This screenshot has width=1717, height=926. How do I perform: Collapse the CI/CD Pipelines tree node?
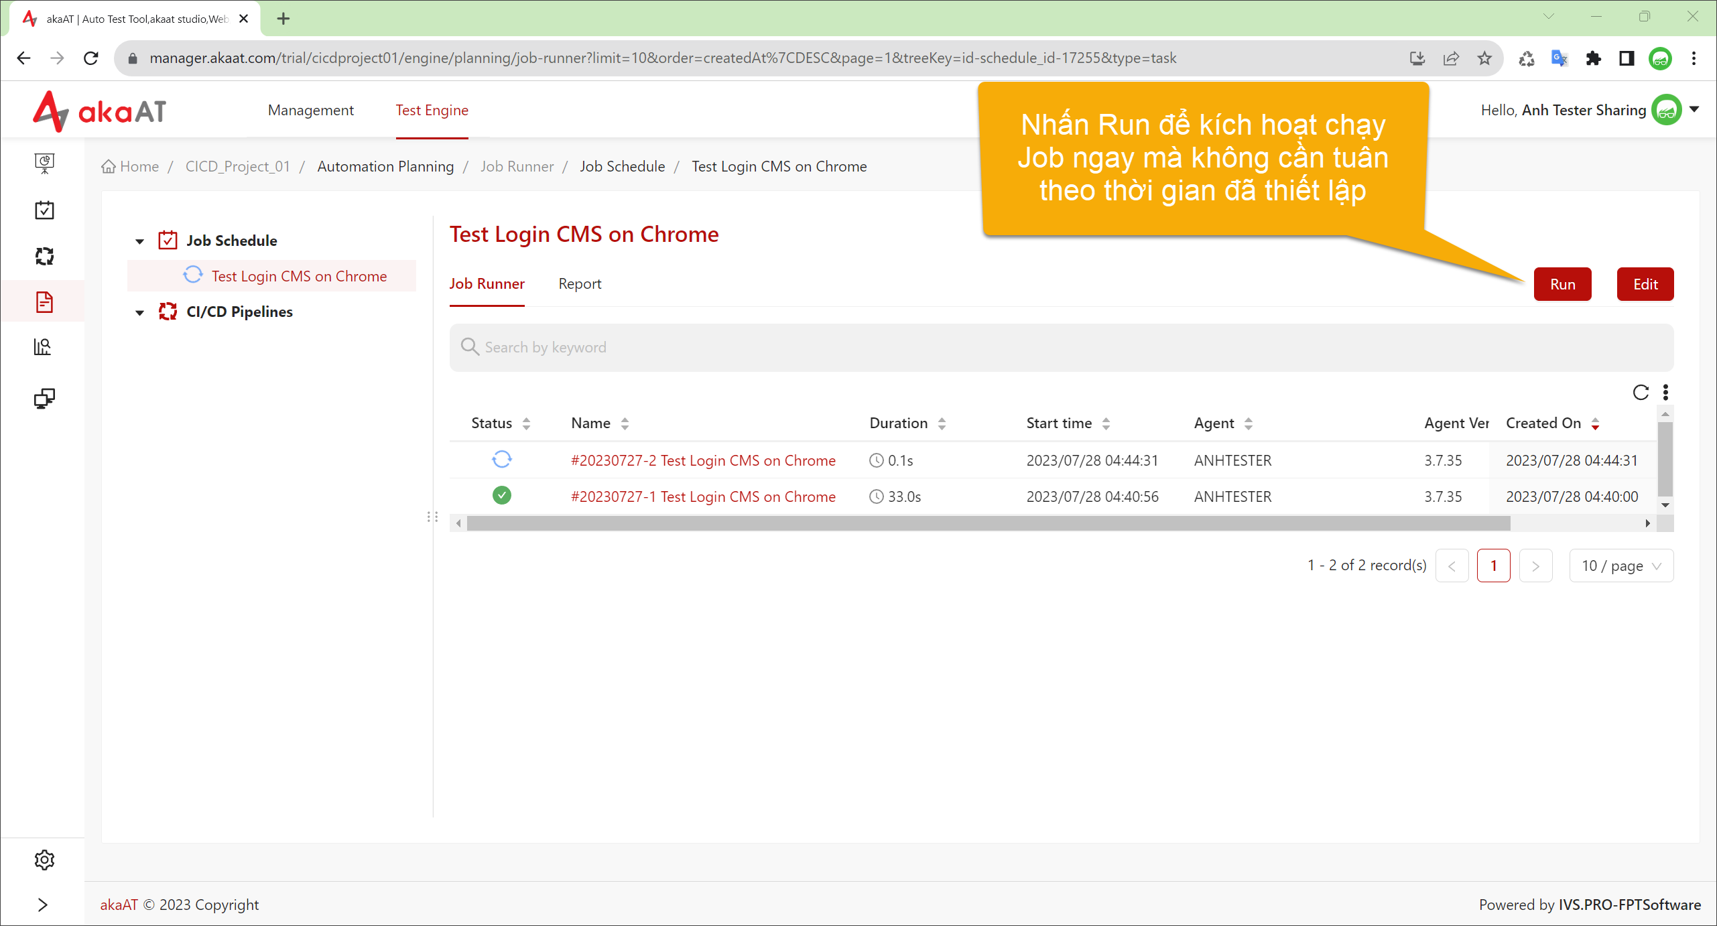pyautogui.click(x=139, y=312)
